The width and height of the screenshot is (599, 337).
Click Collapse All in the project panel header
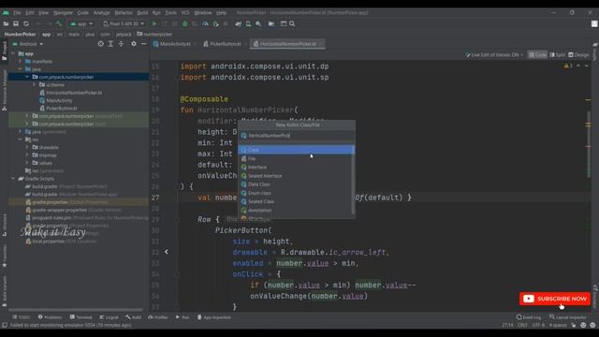click(x=121, y=44)
